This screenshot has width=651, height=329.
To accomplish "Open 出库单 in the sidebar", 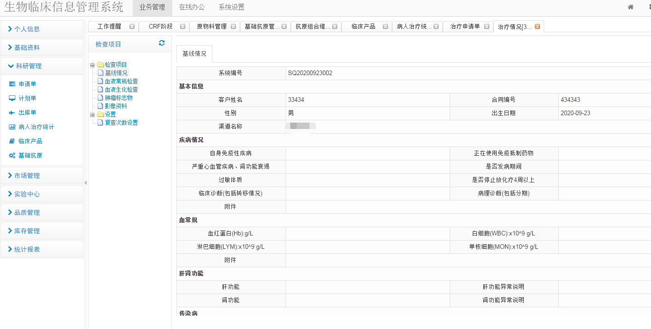I will pyautogui.click(x=27, y=112).
